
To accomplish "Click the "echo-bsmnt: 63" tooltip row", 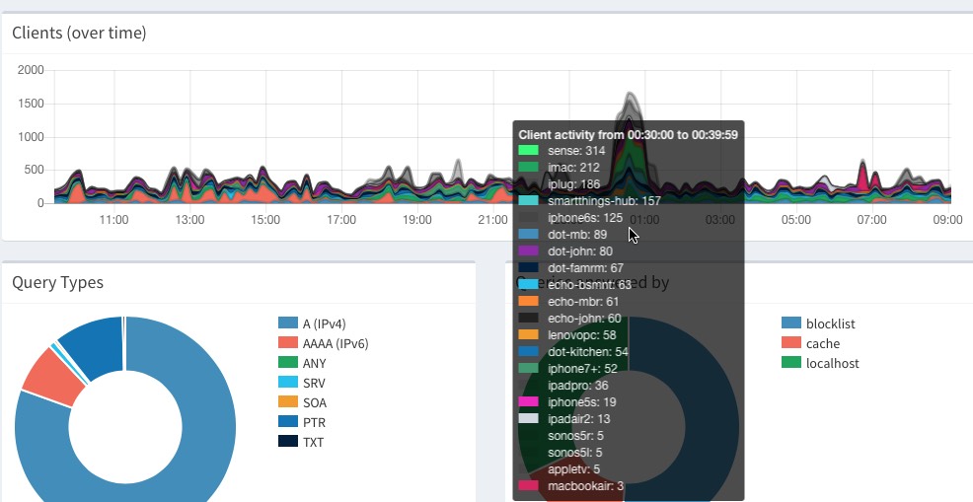I will [574, 285].
